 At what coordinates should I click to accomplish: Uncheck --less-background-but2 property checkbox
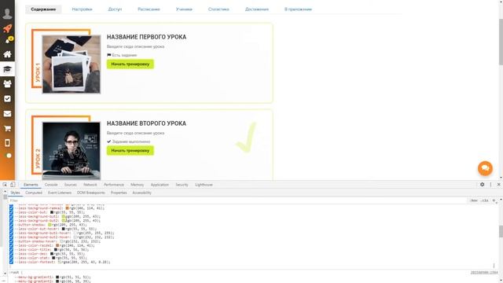point(11,220)
